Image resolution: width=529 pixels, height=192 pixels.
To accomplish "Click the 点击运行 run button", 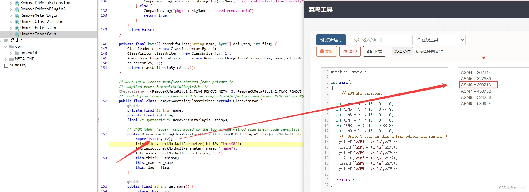I will (x=331, y=40).
